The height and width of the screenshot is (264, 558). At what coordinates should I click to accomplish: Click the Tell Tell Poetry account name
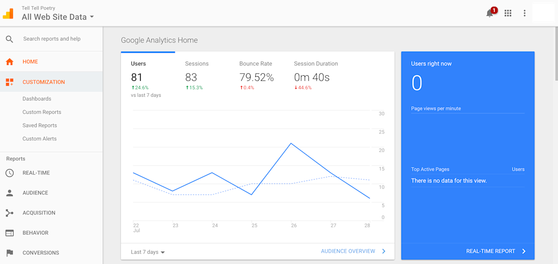[x=38, y=8]
